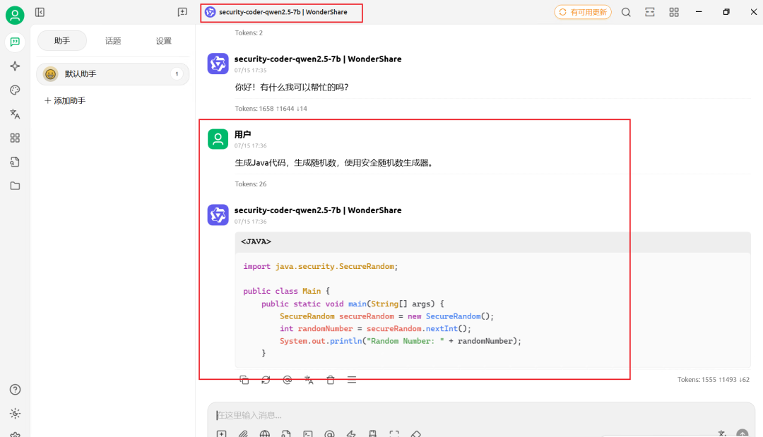Image resolution: width=763 pixels, height=437 pixels.
Task: Click the topic count badge on 默认助手
Action: [177, 74]
